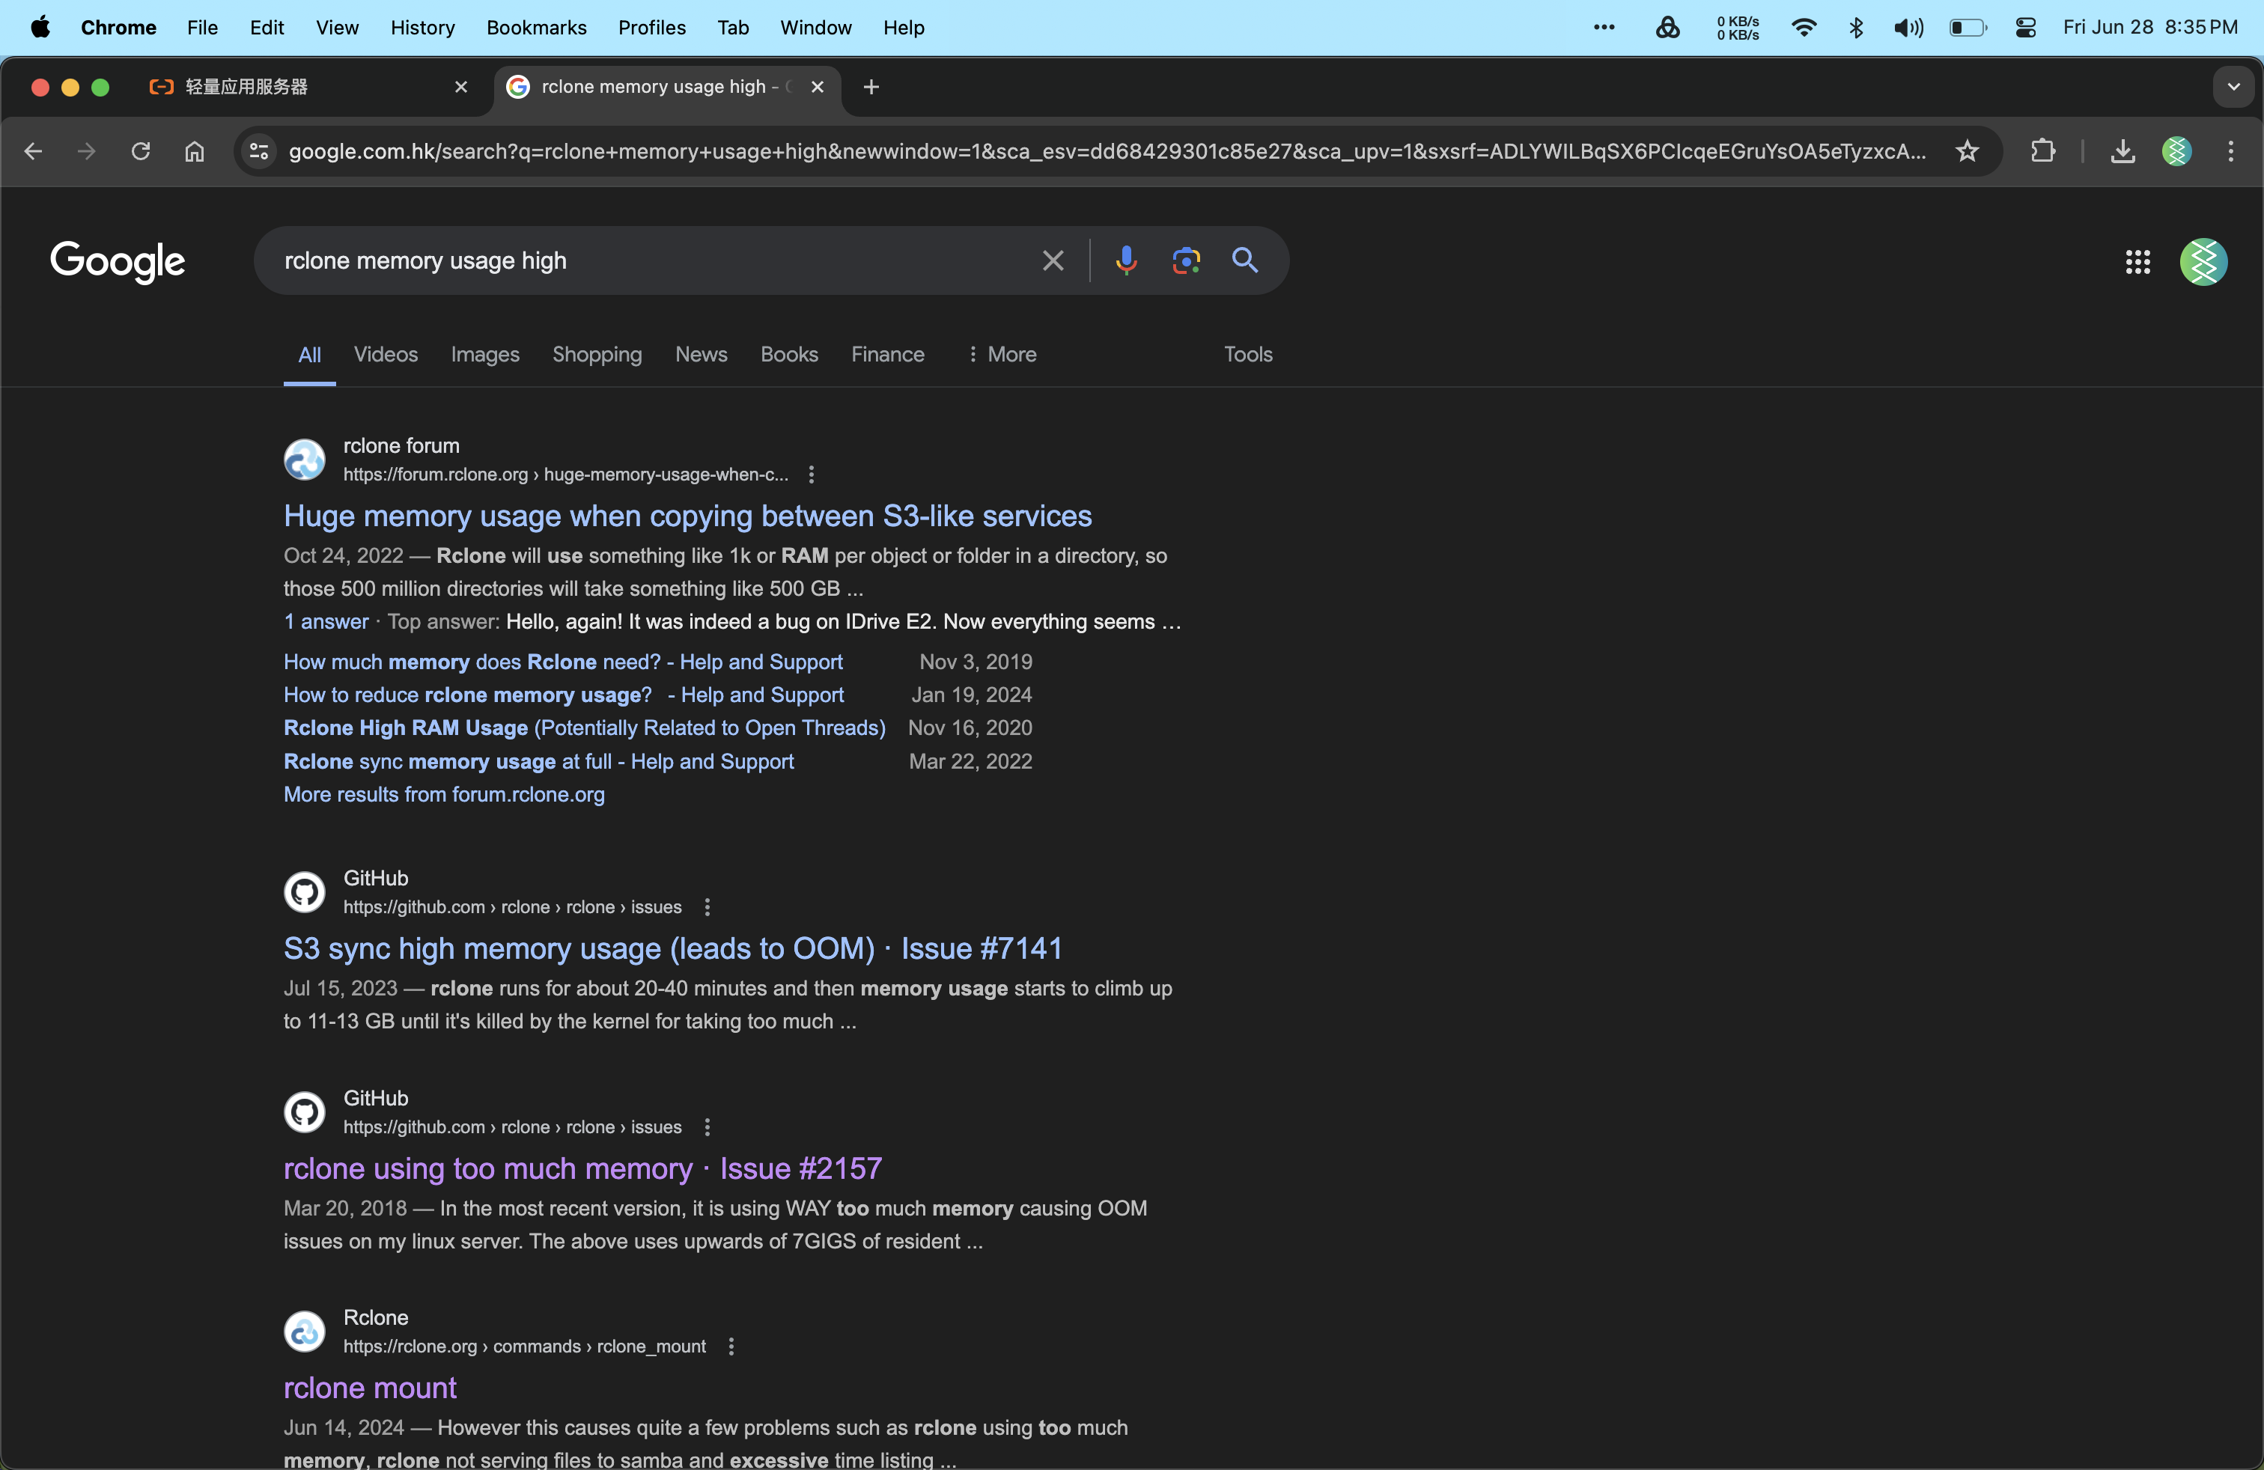Open rclone using too much memory Issue #2157
The height and width of the screenshot is (1470, 2264).
click(582, 1168)
